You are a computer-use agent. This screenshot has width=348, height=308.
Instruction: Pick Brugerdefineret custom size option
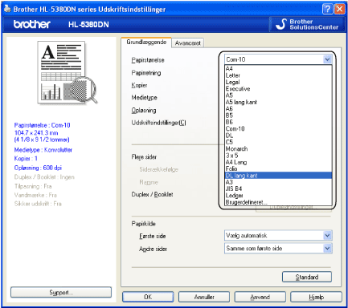[x=278, y=202]
